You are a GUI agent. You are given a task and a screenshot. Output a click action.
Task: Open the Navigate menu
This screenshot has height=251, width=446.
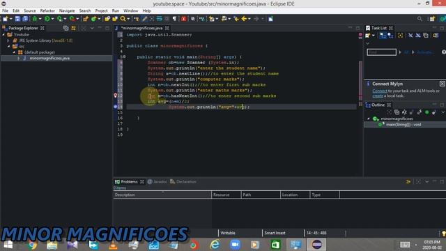(67, 11)
